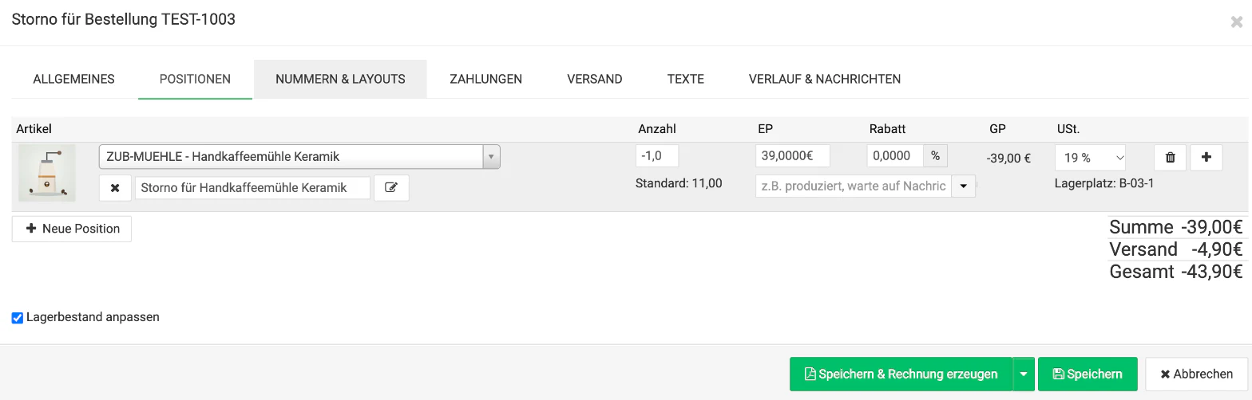Cancel with the Abbrechen button
Viewport: 1252px width, 400px height.
click(1196, 375)
